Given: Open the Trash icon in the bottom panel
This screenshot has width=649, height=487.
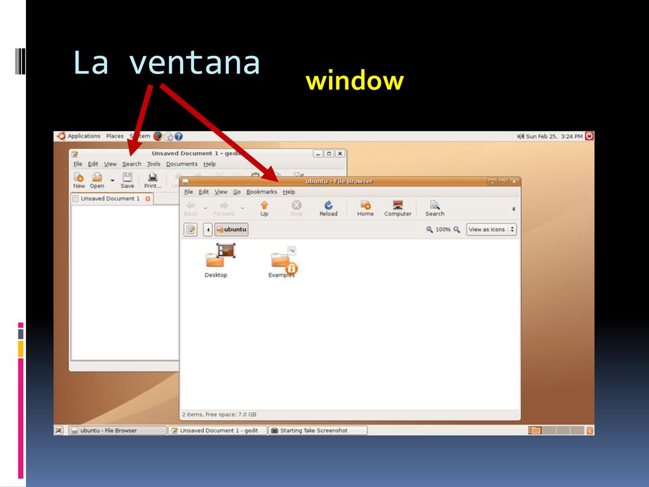Looking at the screenshot, I should [589, 431].
